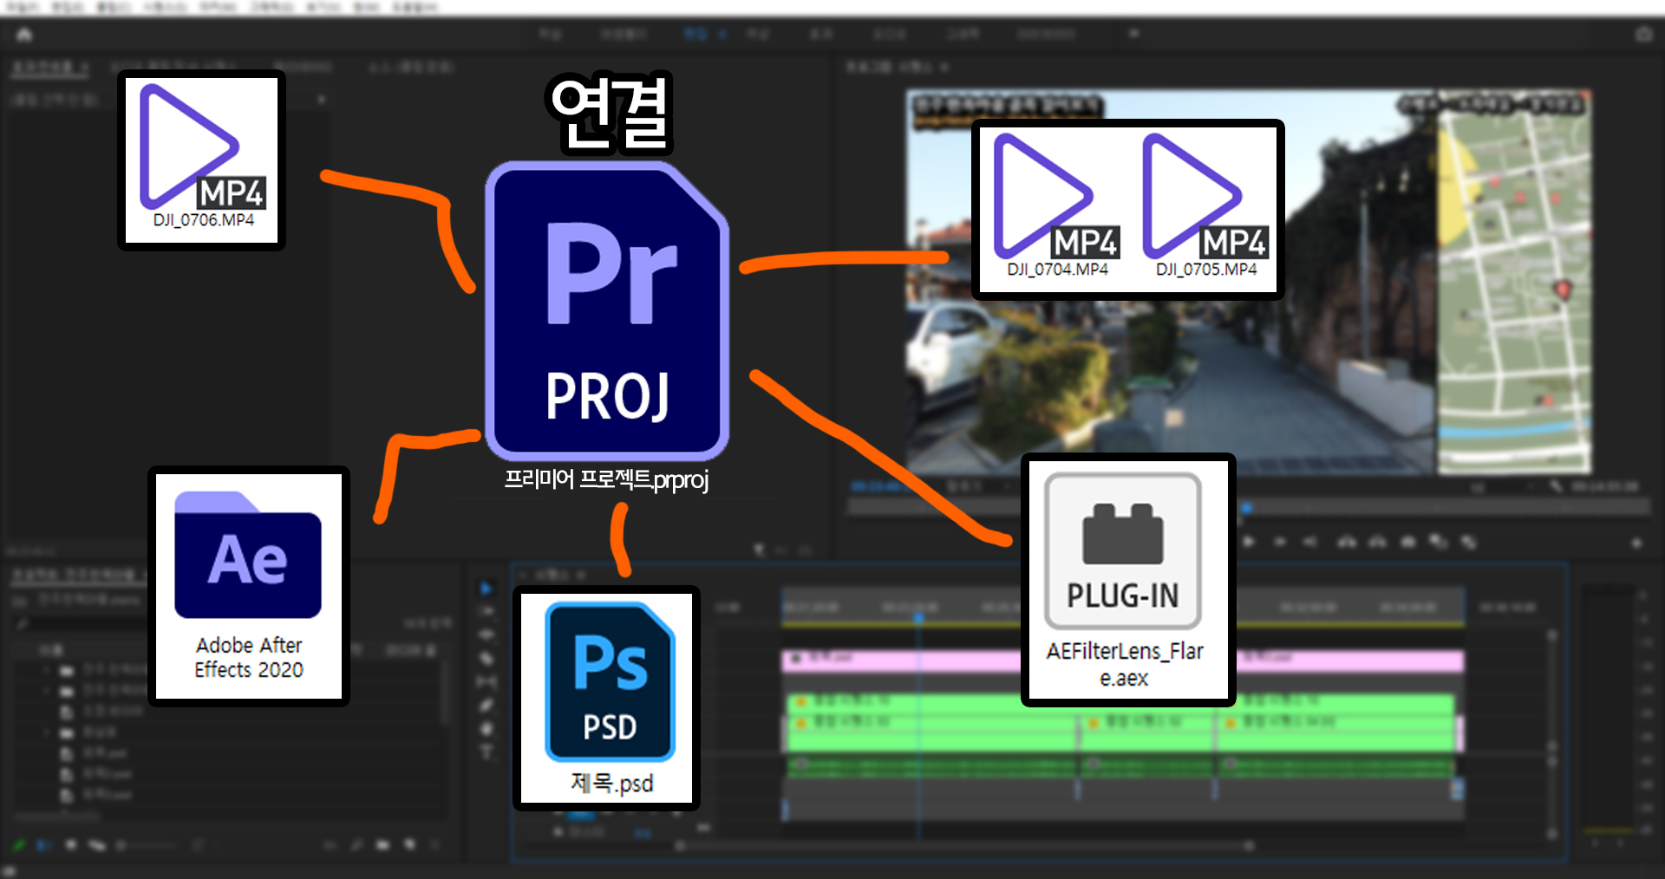Open the Quick Export icon at top right
The height and width of the screenshot is (879, 1665).
(1643, 34)
